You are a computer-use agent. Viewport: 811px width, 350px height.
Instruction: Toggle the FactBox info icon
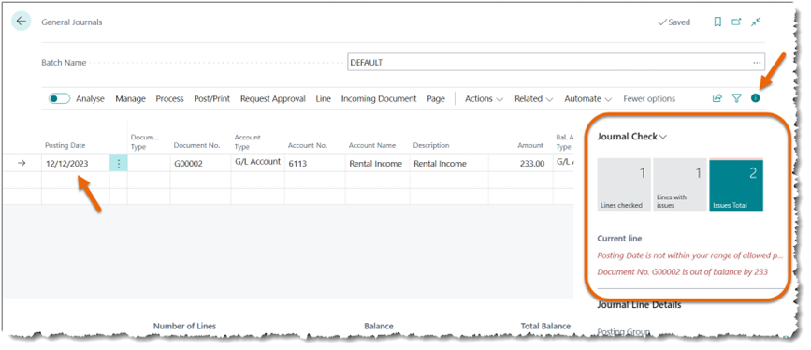coord(756,98)
